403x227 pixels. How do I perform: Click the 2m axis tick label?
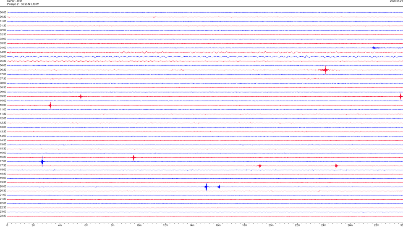pyautogui.click(x=34, y=225)
